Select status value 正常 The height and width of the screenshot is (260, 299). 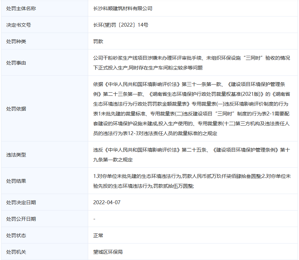click(x=98, y=236)
